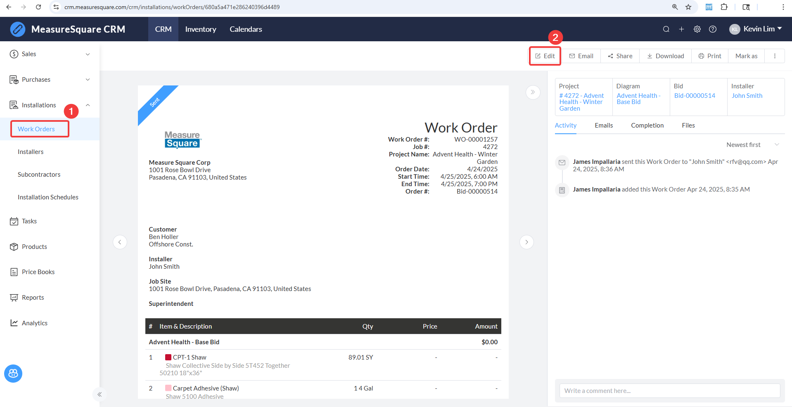Click the Email button
792x407 pixels.
[581, 56]
